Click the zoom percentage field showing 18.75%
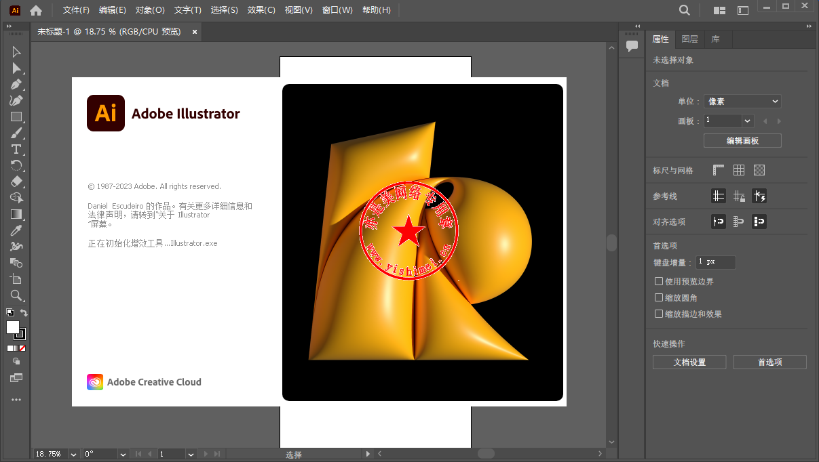This screenshot has height=462, width=819. coord(50,454)
